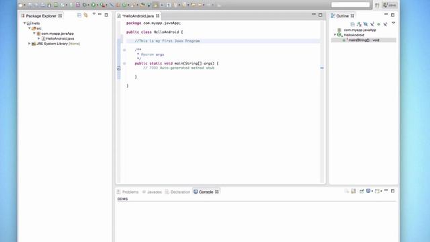Click the Outline Focus on Active Task icon

[353, 24]
